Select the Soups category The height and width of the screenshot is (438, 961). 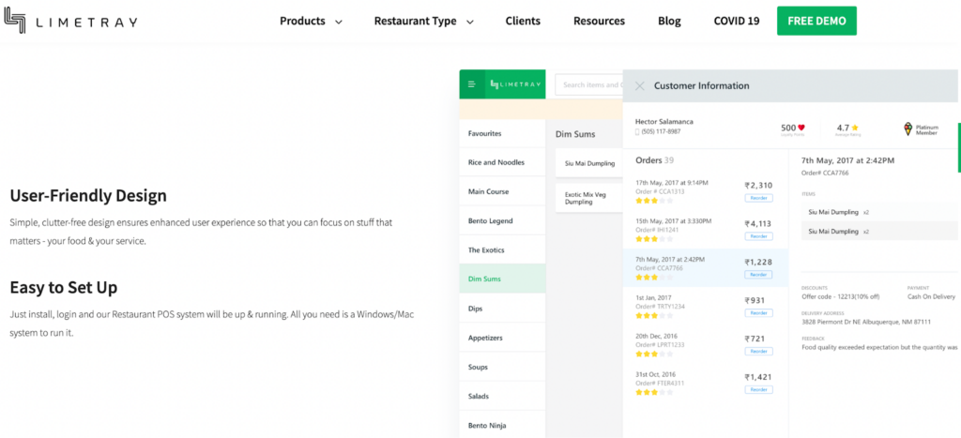coord(502,367)
